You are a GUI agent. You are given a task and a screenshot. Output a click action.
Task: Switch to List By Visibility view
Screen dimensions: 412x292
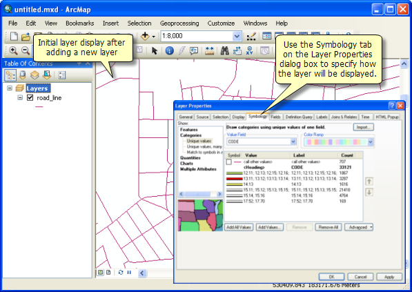[x=35, y=75]
